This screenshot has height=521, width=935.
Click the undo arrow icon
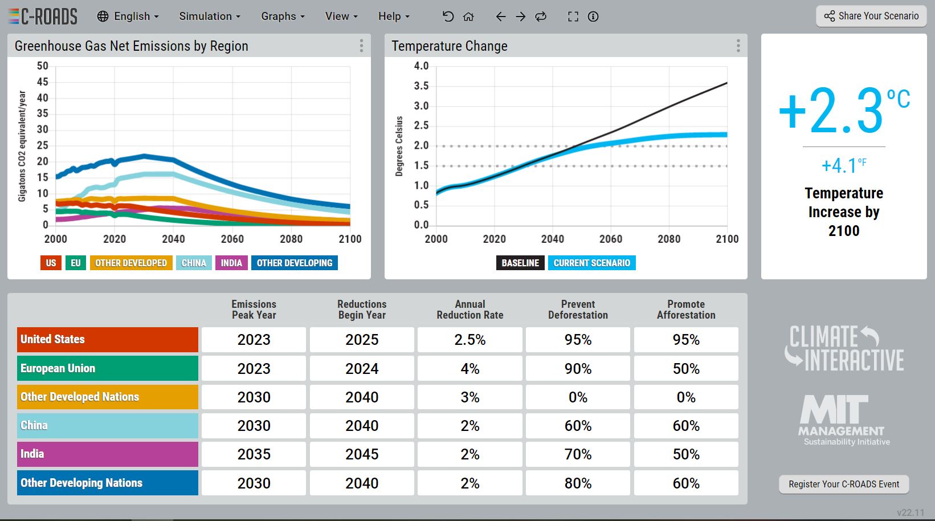click(448, 17)
